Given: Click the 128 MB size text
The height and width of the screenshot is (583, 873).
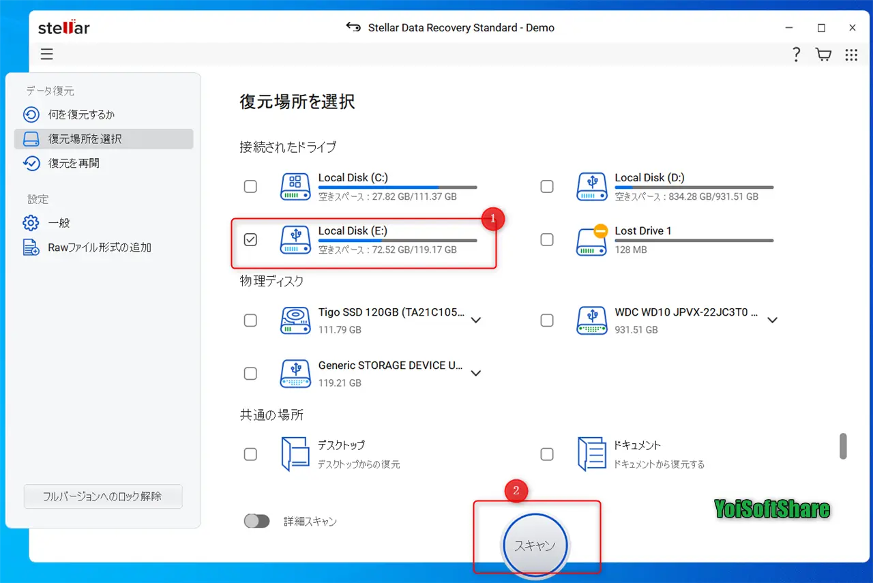Looking at the screenshot, I should coord(631,250).
